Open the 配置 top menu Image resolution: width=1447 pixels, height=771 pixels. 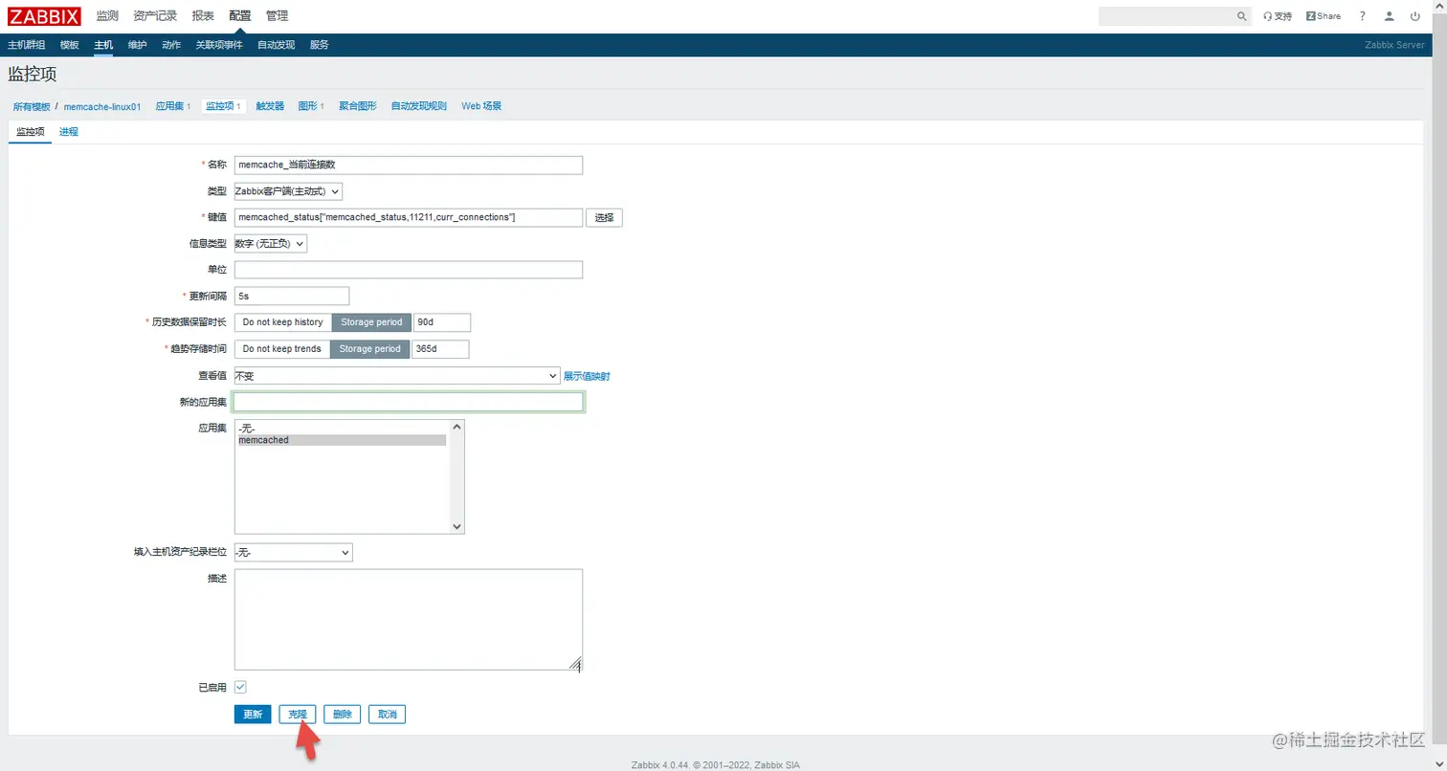[240, 16]
